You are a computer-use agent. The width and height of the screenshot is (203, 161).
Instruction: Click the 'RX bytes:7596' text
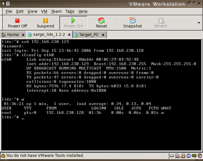pyautogui.click(x=43, y=86)
